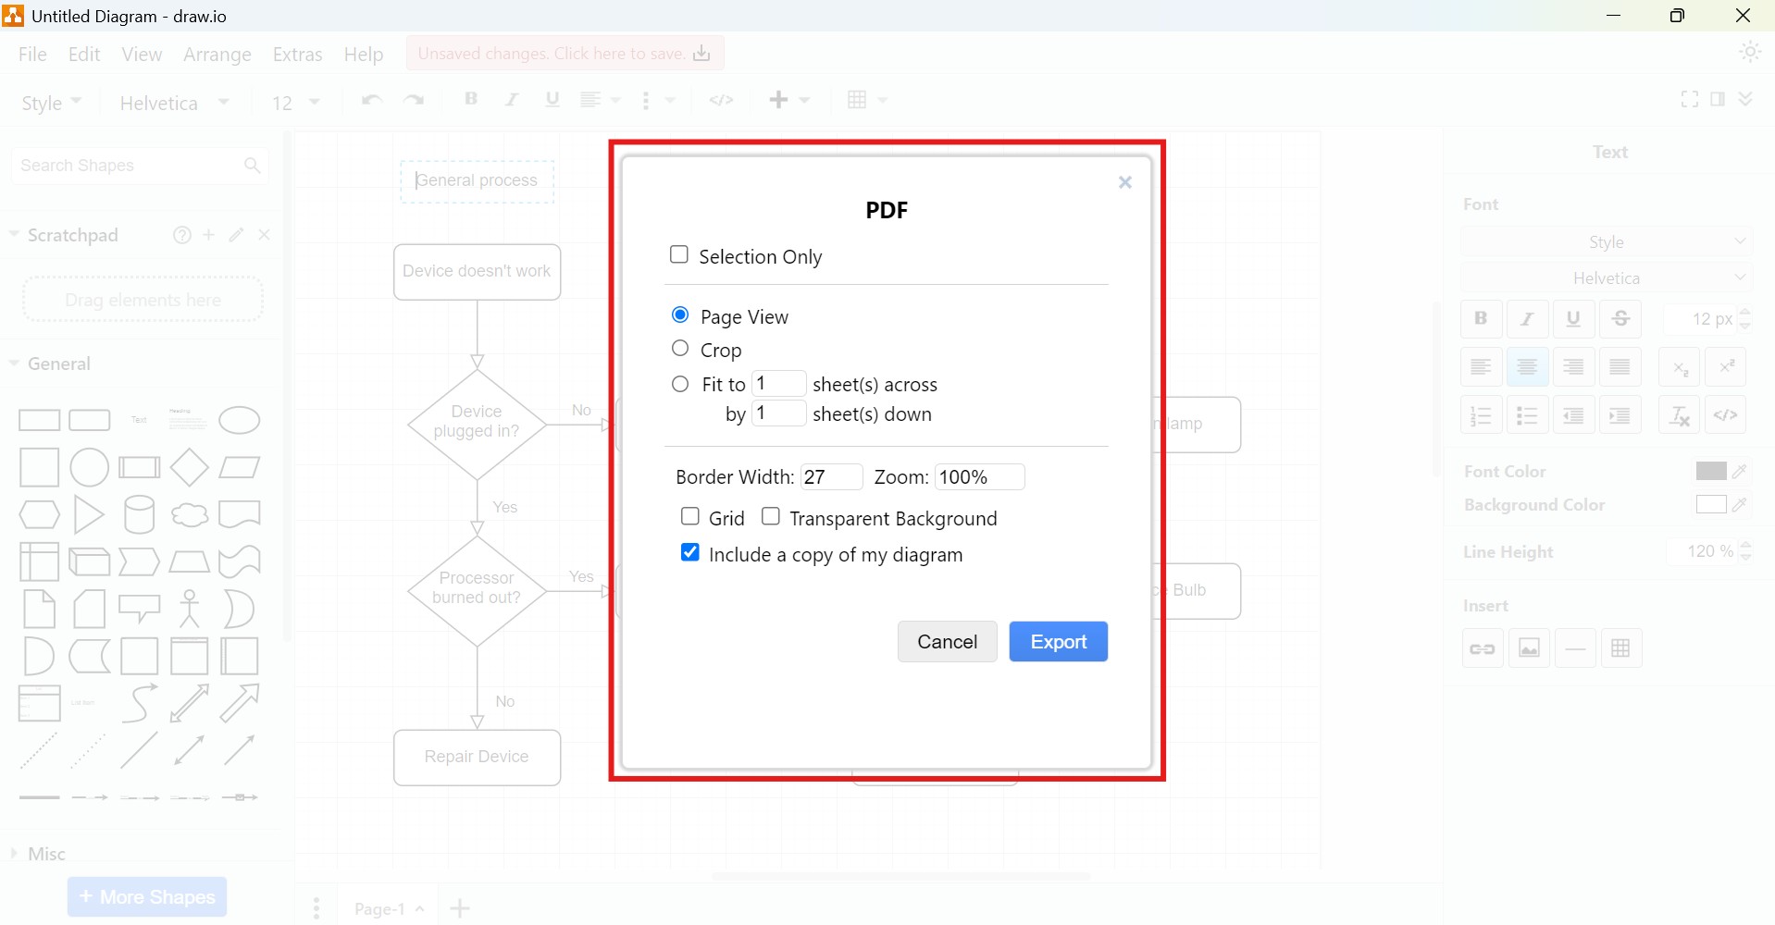Insert a link from the Insert section
The height and width of the screenshot is (925, 1775).
pyautogui.click(x=1483, y=647)
